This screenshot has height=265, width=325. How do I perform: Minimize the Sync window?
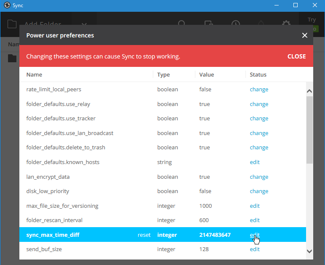pyautogui.click(x=276, y=5)
